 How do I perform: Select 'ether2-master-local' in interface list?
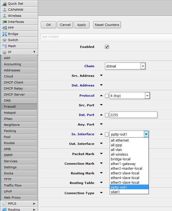(129, 169)
